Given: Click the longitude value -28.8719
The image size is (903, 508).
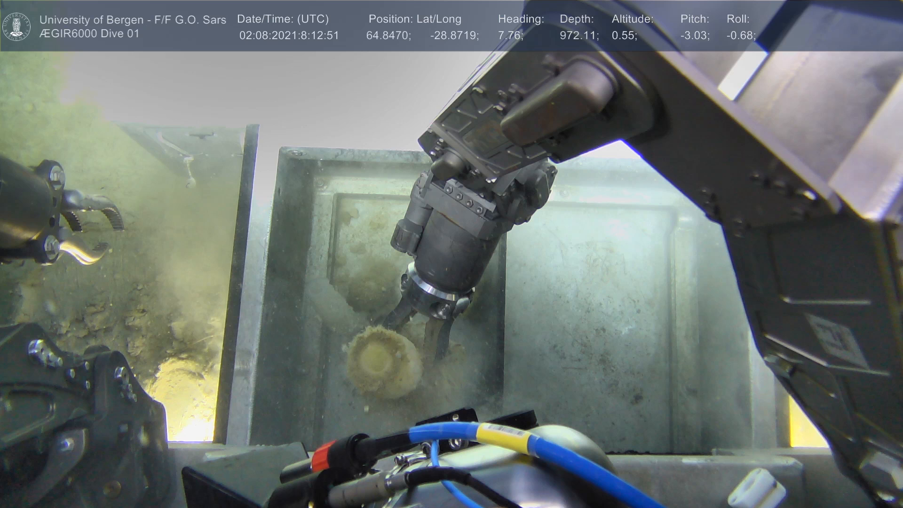Looking at the screenshot, I should point(454,36).
